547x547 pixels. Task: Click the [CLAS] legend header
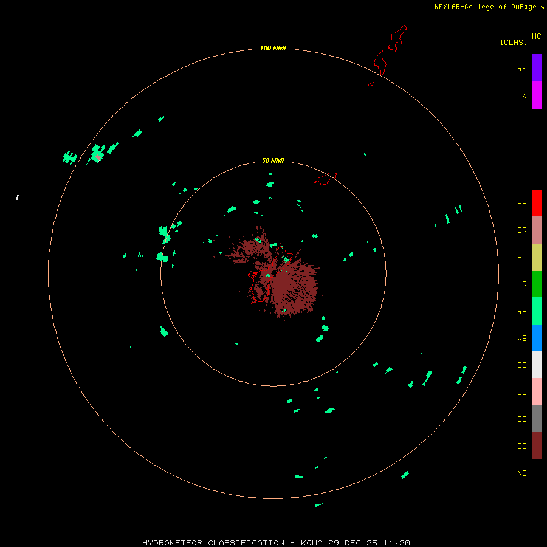point(514,43)
